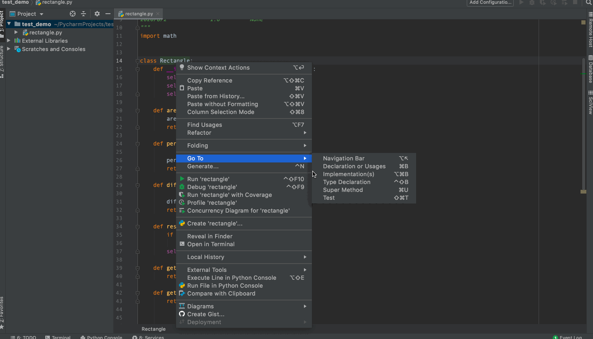Click the Open in Terminal icon
The height and width of the screenshot is (339, 593).
[182, 244]
